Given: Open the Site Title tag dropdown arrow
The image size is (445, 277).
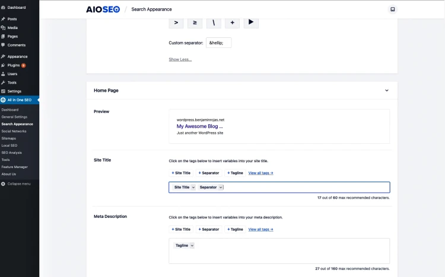Looking at the screenshot, I should pyautogui.click(x=193, y=187).
